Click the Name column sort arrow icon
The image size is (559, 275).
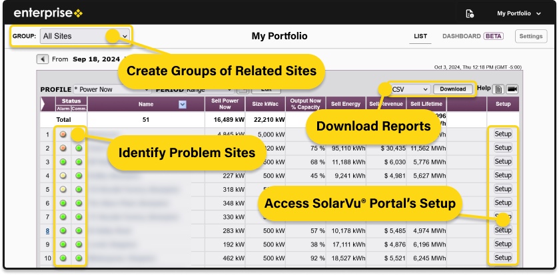(x=183, y=104)
